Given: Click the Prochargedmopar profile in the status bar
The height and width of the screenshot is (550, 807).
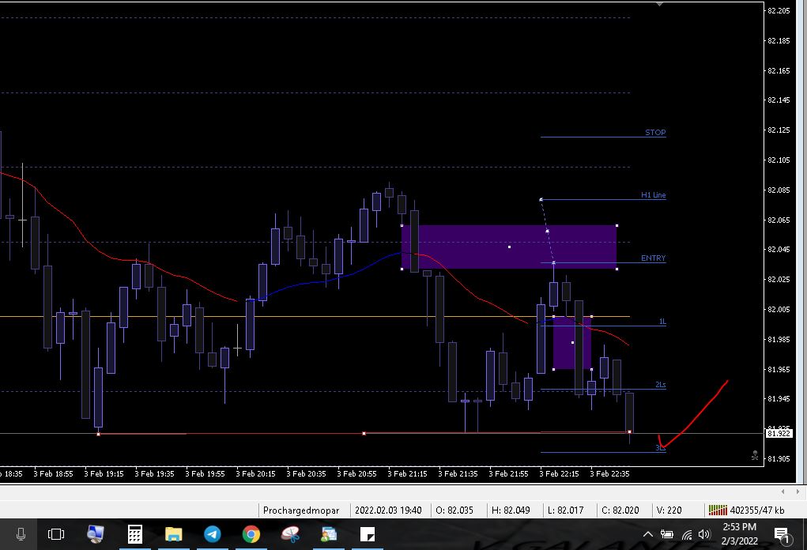Looking at the screenshot, I should click(301, 510).
